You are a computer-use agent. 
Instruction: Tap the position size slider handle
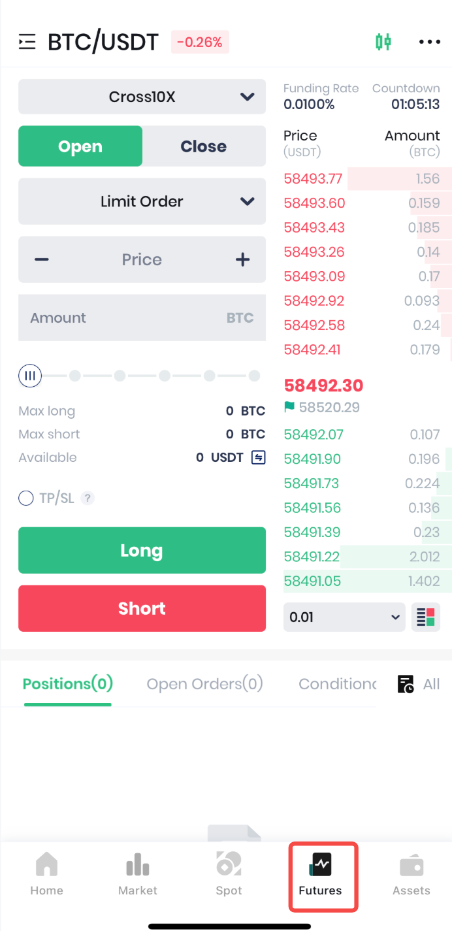coord(30,376)
